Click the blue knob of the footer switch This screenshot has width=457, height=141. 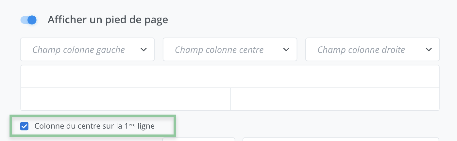coord(32,20)
